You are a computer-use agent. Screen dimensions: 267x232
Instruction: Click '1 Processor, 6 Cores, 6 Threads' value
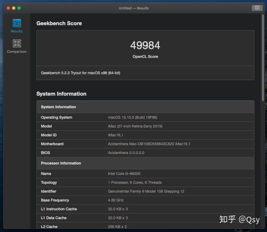point(135,182)
